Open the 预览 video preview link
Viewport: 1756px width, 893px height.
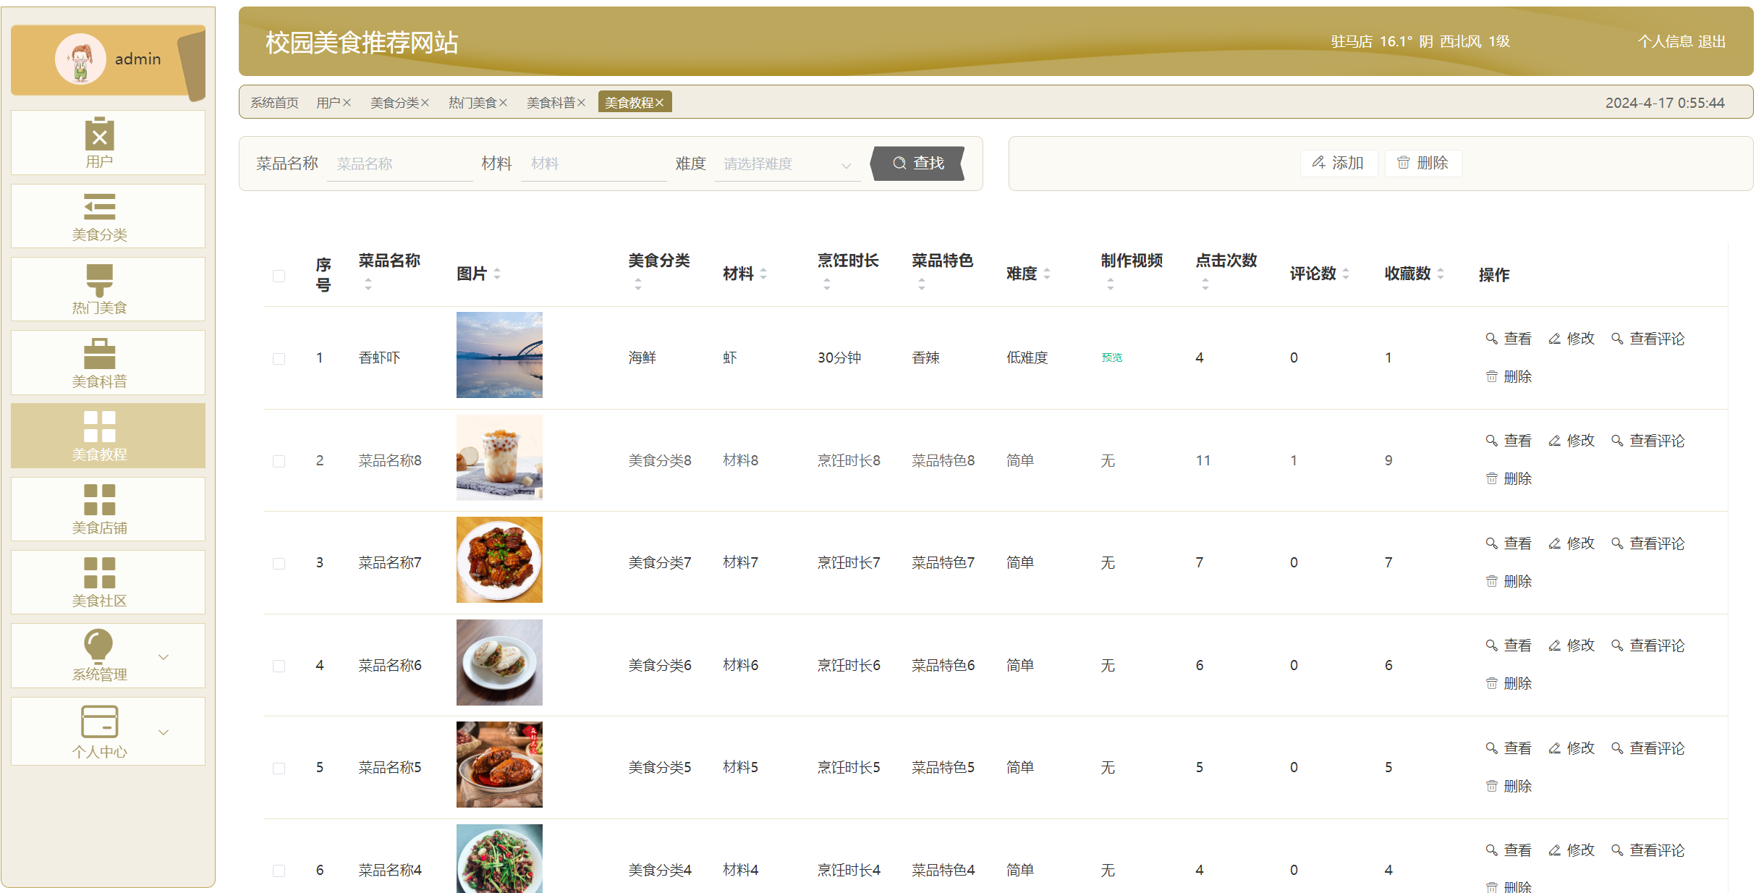coord(1111,357)
